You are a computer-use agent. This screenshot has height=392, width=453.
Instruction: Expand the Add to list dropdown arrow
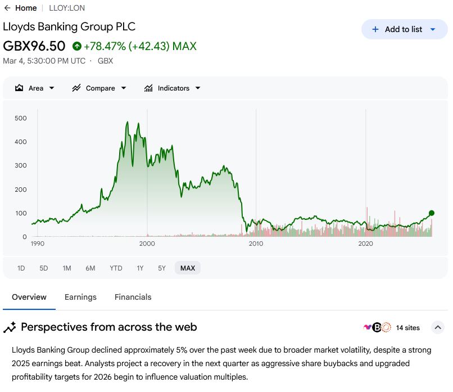pyautogui.click(x=432, y=29)
